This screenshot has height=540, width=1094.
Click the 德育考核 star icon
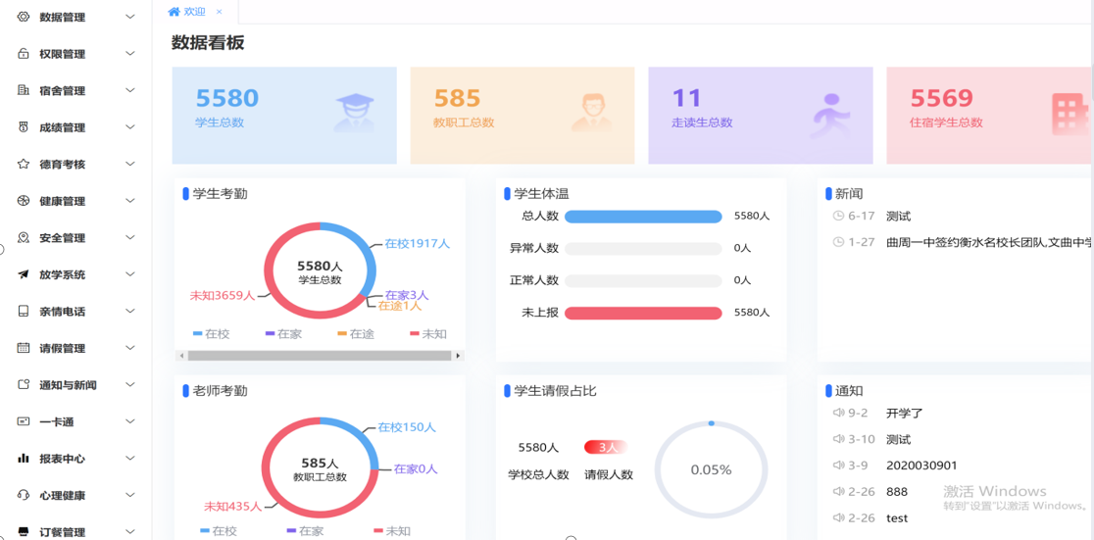pyautogui.click(x=23, y=164)
